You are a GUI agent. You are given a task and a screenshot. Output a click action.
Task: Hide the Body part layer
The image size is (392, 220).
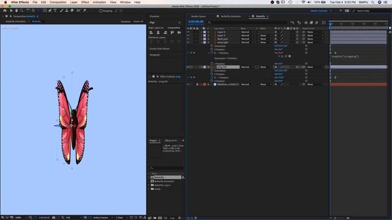(x=188, y=39)
